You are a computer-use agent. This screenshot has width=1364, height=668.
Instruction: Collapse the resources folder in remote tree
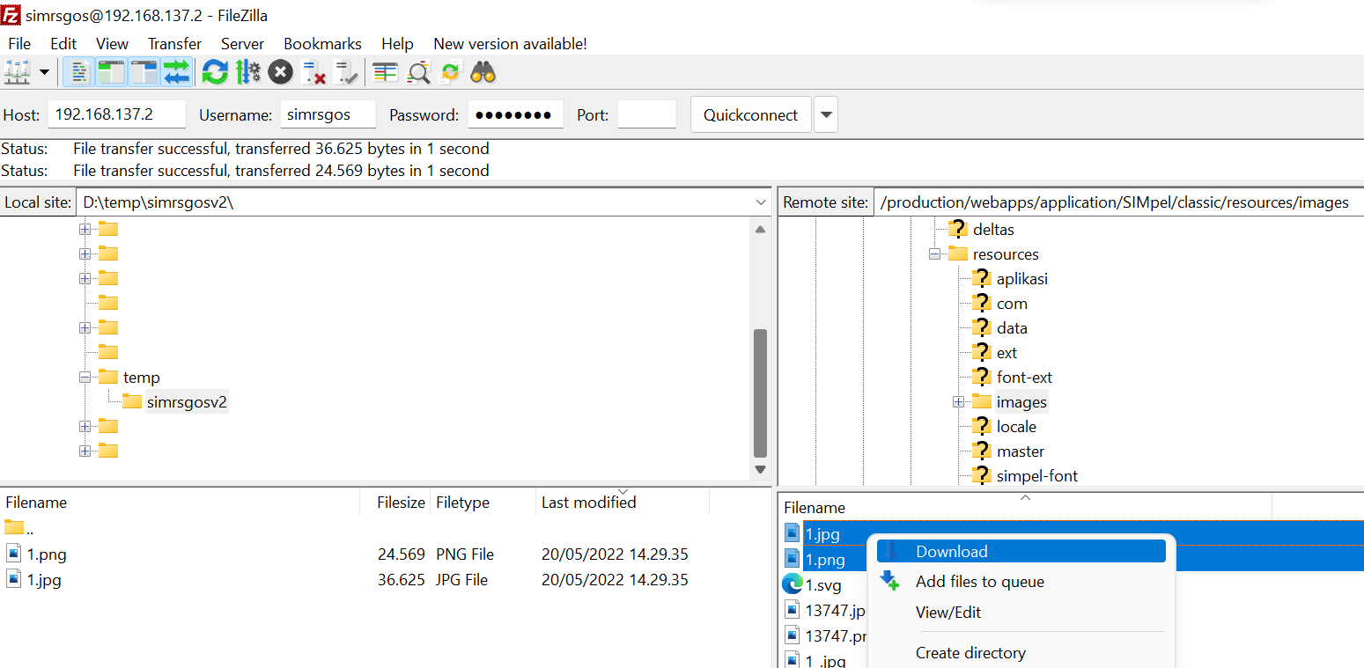[x=934, y=254]
